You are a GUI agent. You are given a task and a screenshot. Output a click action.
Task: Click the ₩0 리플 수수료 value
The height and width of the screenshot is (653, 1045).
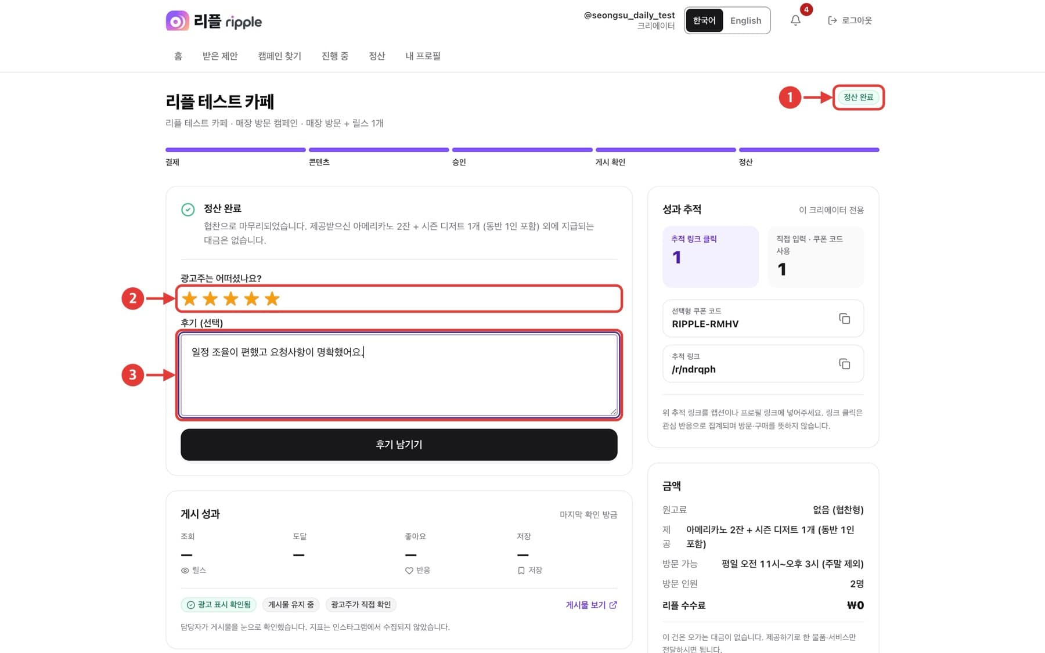855,605
